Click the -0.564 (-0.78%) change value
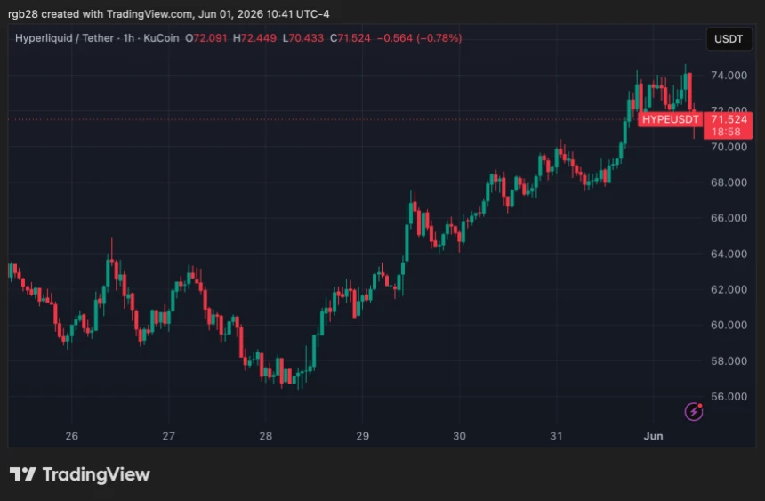Viewport: 765px width, 501px height. click(x=419, y=38)
